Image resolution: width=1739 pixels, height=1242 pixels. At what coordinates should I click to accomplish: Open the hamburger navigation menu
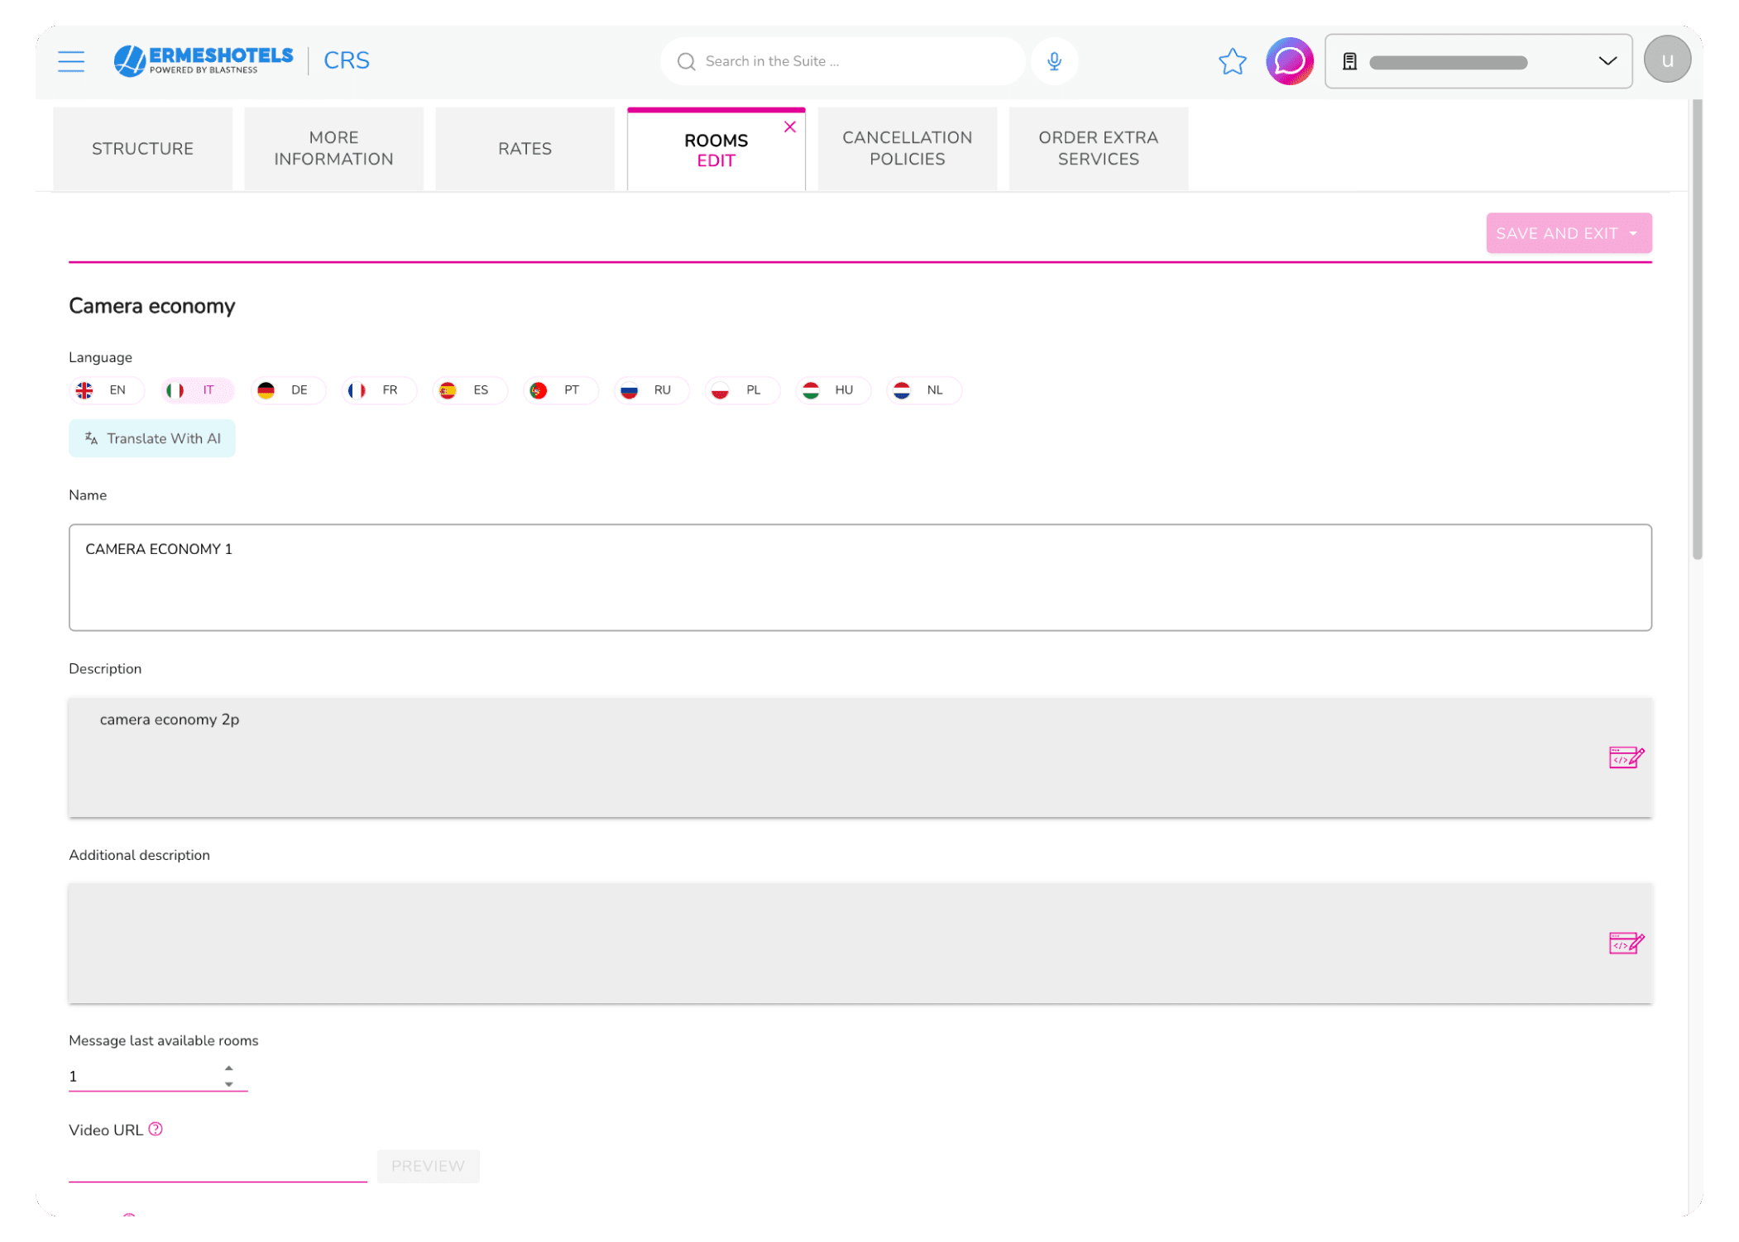click(x=71, y=61)
